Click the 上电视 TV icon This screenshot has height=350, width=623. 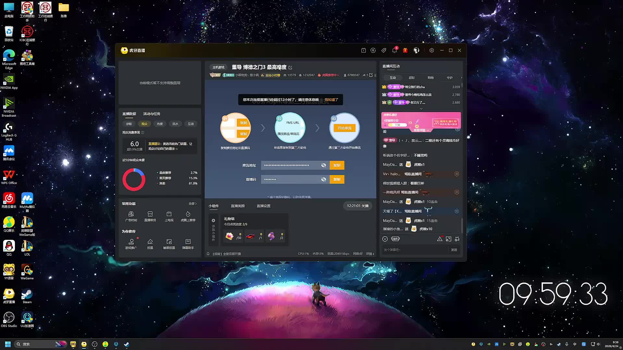point(169,216)
